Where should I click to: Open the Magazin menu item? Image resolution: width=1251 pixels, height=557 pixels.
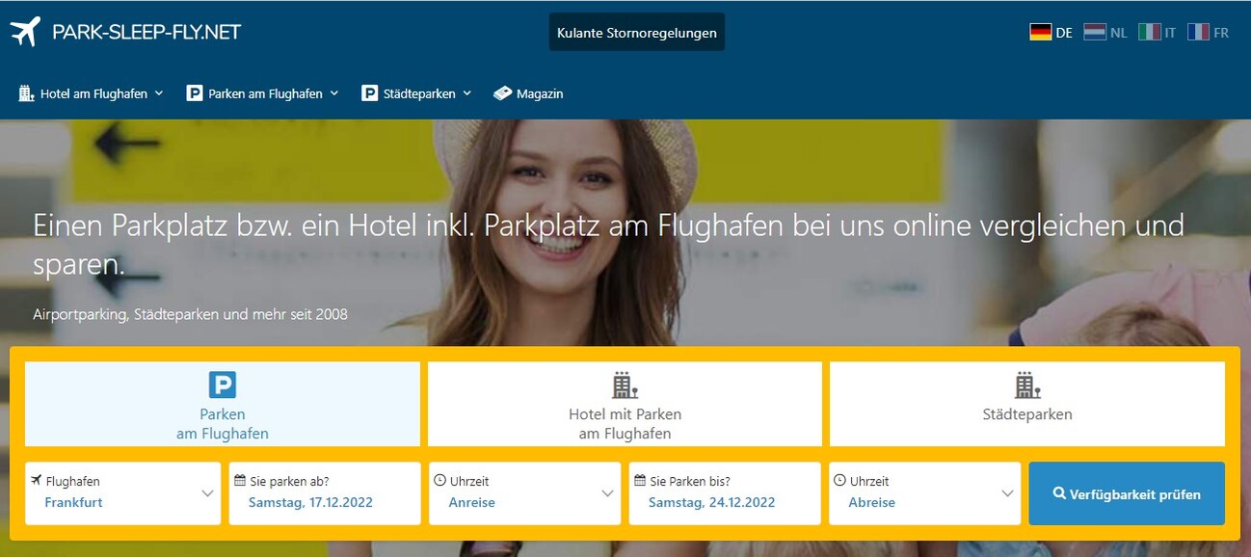tap(528, 93)
